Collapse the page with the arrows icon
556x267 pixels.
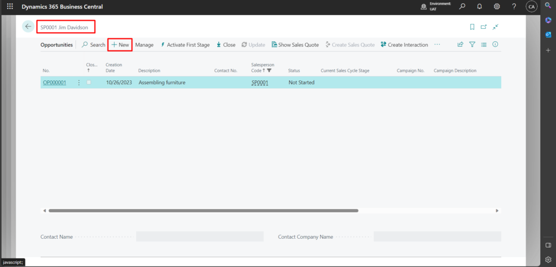(x=495, y=27)
